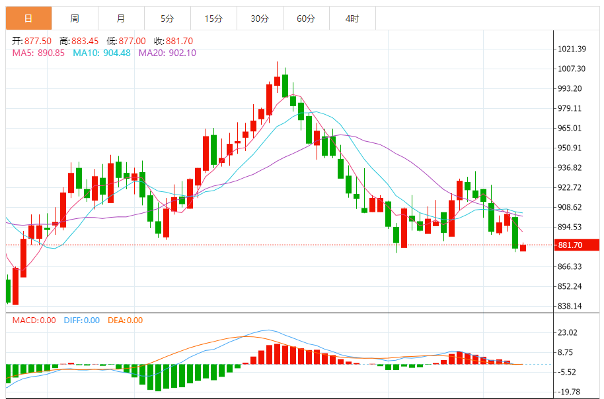604x399 pixels.
Task: Click the 979.11 price axis label
Action: pos(570,108)
